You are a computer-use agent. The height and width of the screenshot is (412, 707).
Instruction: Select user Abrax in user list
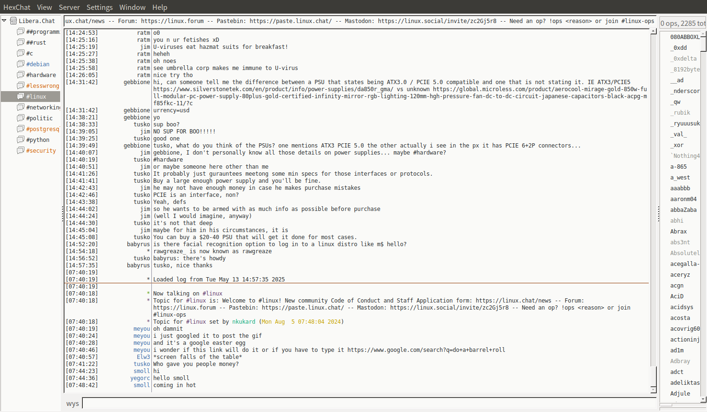pyautogui.click(x=678, y=232)
